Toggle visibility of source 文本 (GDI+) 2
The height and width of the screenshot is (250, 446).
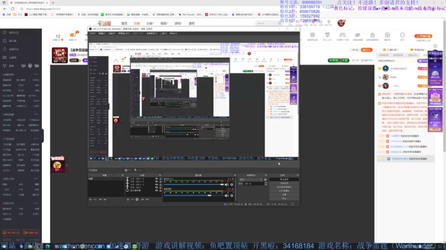pyautogui.click(x=157, y=184)
